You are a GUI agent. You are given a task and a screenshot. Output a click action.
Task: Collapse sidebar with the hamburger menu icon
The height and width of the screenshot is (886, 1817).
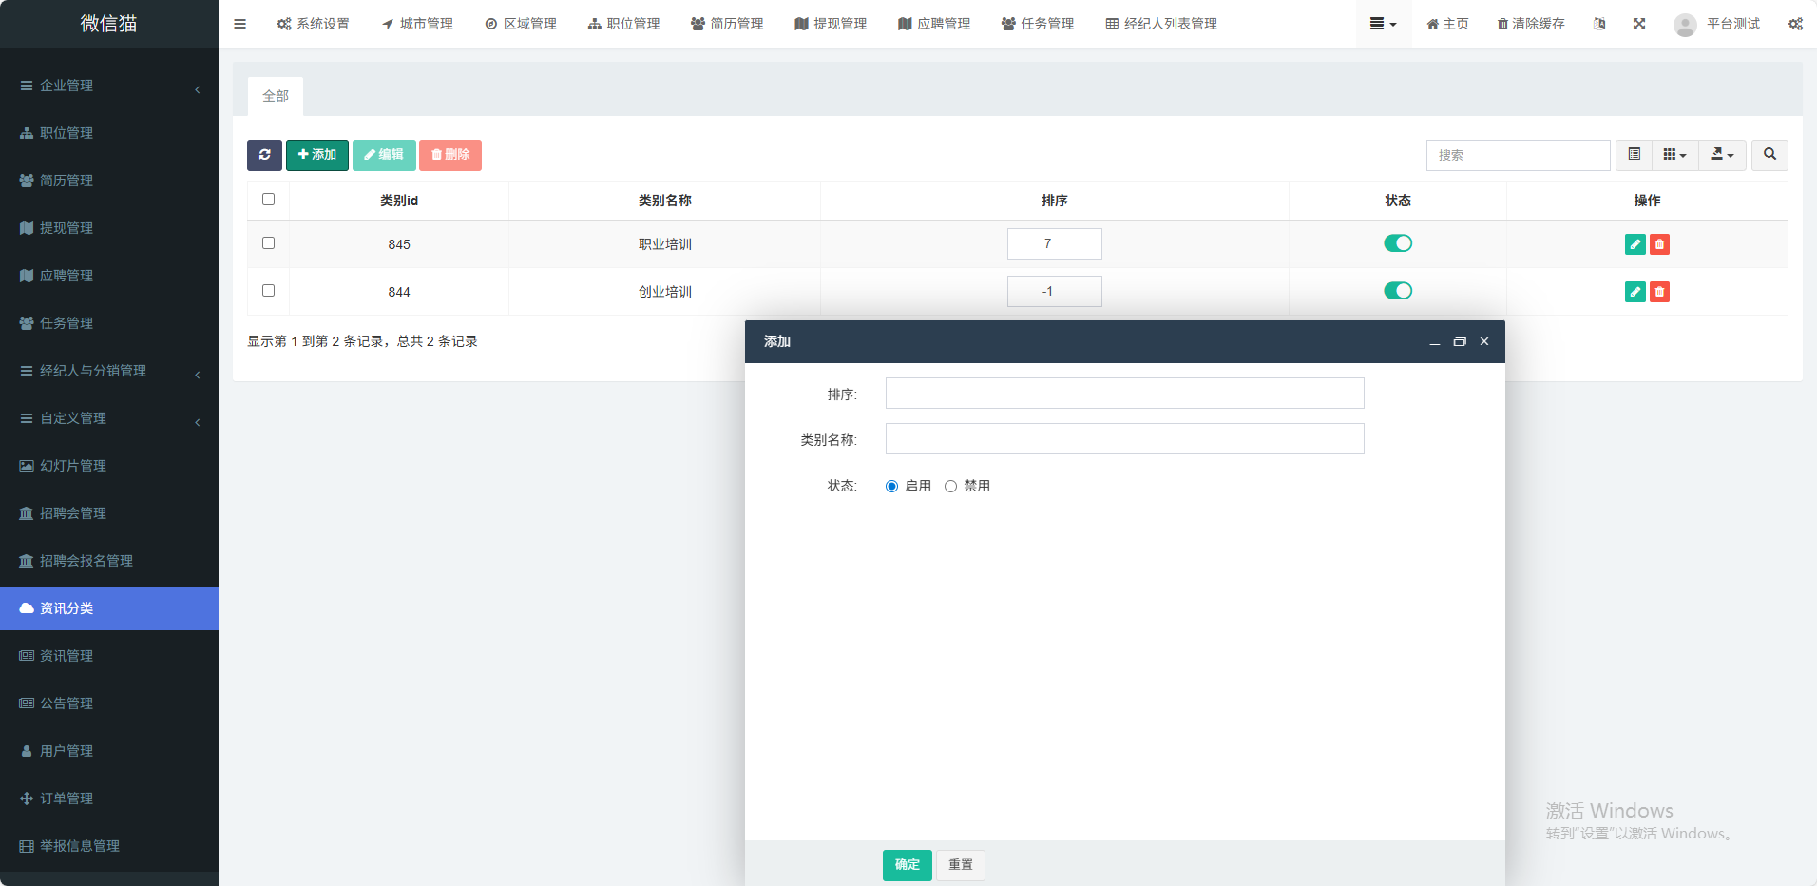(x=239, y=24)
